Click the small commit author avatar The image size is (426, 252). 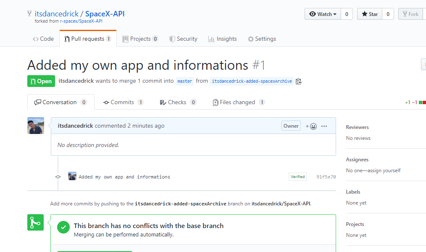click(72, 176)
